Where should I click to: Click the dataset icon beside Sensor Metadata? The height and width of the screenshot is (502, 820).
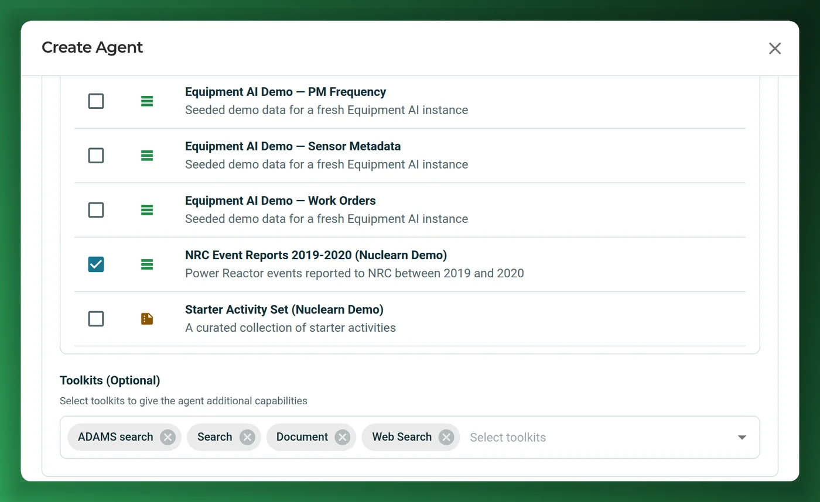click(147, 156)
